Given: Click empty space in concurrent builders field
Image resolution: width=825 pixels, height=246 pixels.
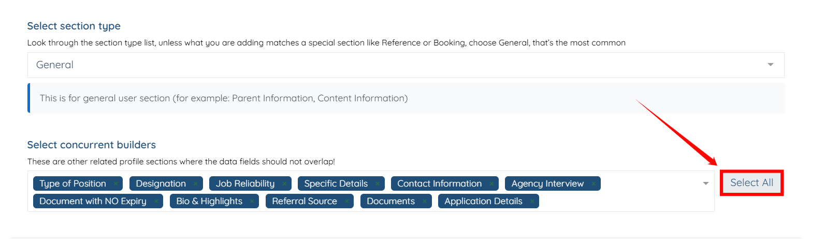Looking at the screenshot, I should coord(621,202).
